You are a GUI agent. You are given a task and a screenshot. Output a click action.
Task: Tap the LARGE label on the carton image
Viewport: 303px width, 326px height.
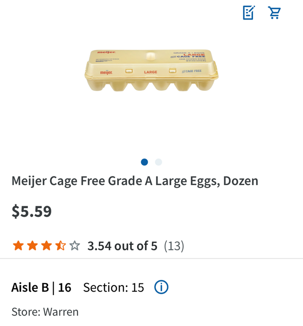tap(150, 71)
